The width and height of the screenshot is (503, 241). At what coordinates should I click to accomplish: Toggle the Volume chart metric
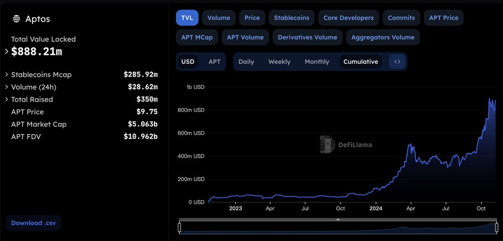[x=219, y=18]
